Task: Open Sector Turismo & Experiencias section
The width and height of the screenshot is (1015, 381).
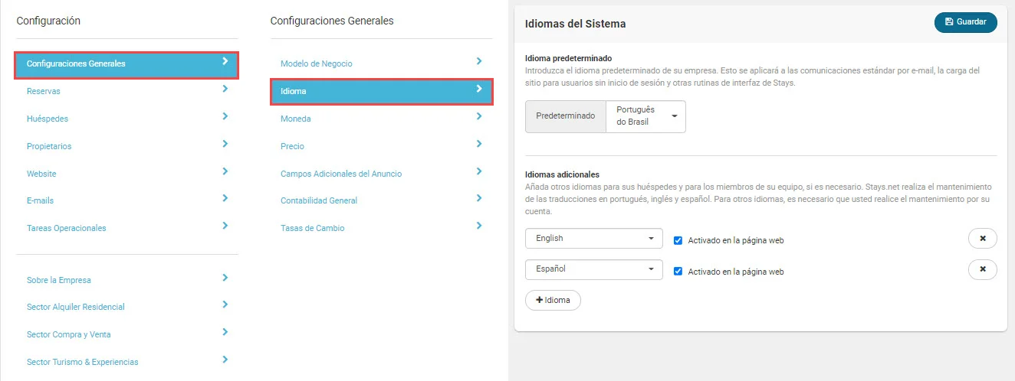Action: (x=83, y=362)
